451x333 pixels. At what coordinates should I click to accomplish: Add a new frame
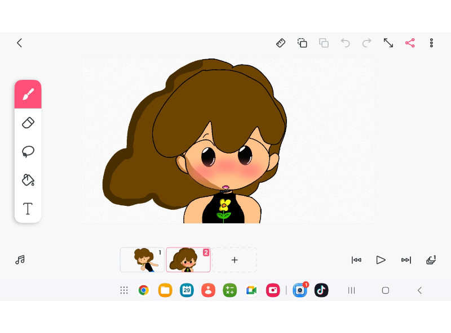(235, 260)
